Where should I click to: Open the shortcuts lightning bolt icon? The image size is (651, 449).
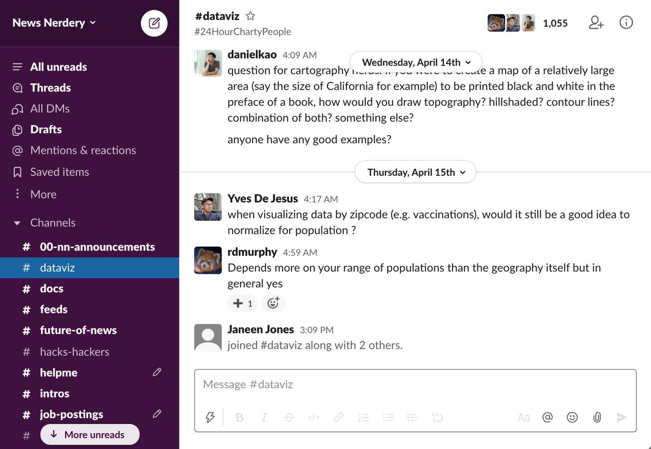point(209,417)
